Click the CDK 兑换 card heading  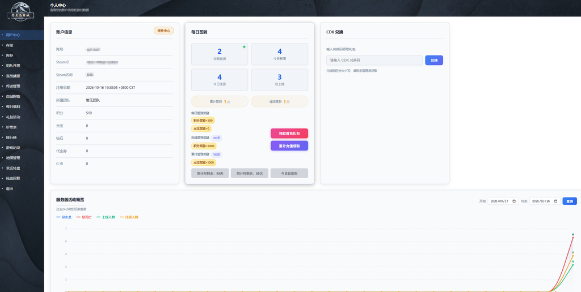[335, 32]
